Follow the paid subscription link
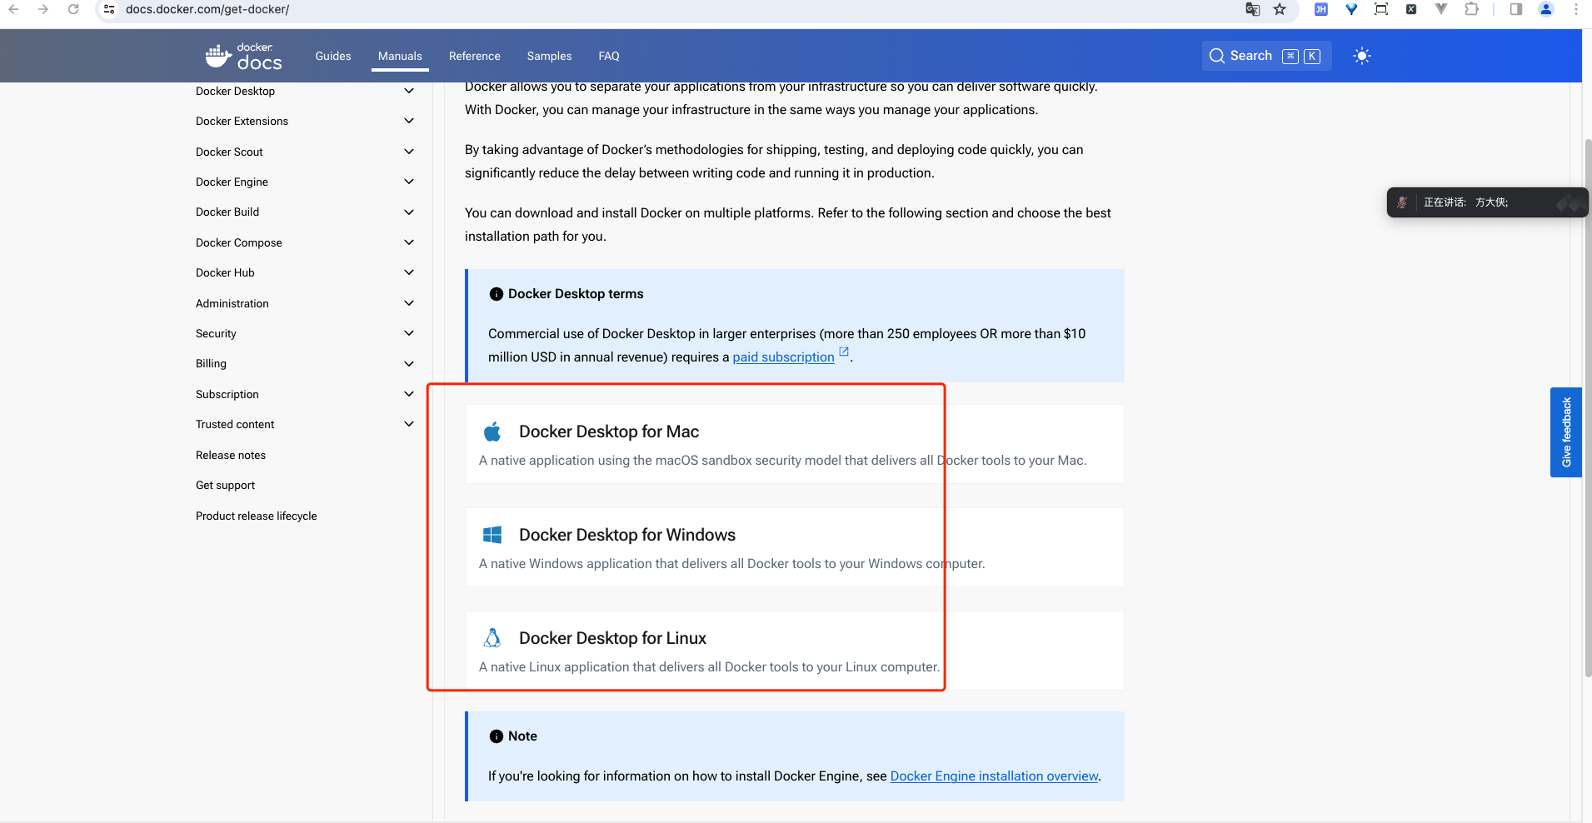 (x=783, y=357)
